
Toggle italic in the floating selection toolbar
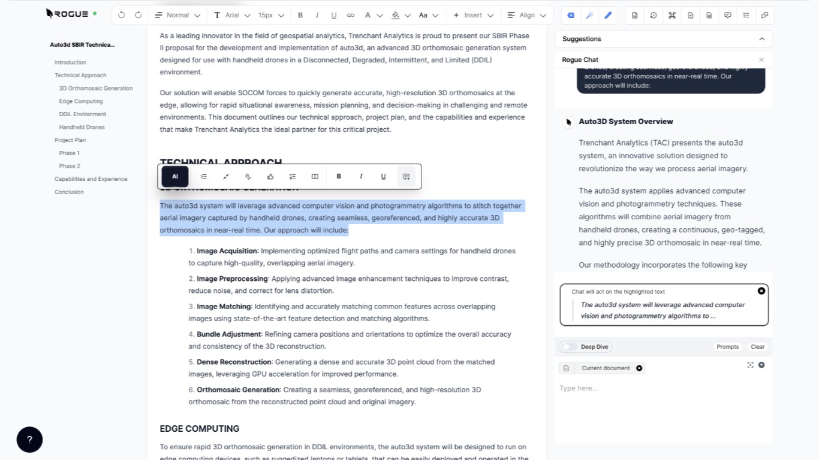coord(361,177)
